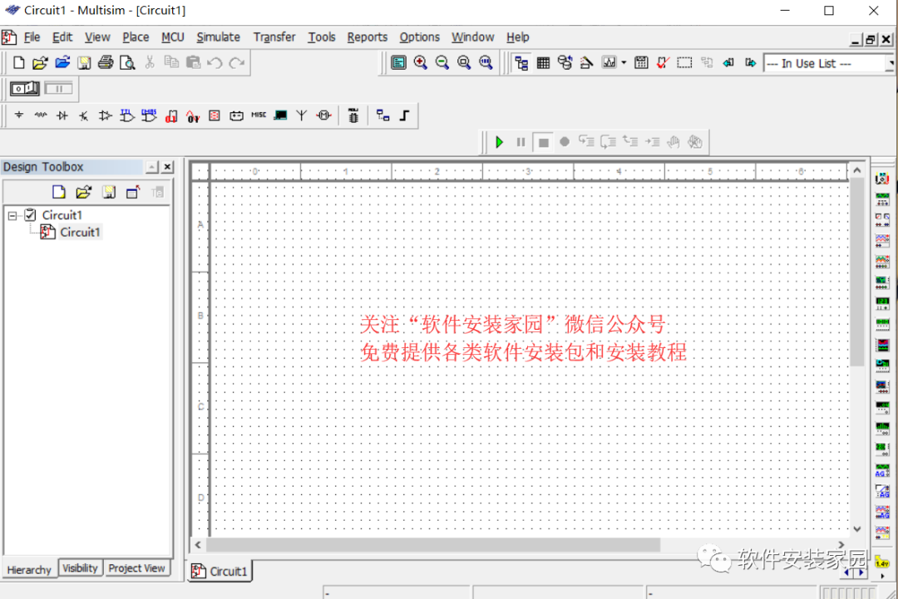The height and width of the screenshot is (599, 898).
Task: Close the Design Toolbox panel
Action: (x=167, y=167)
